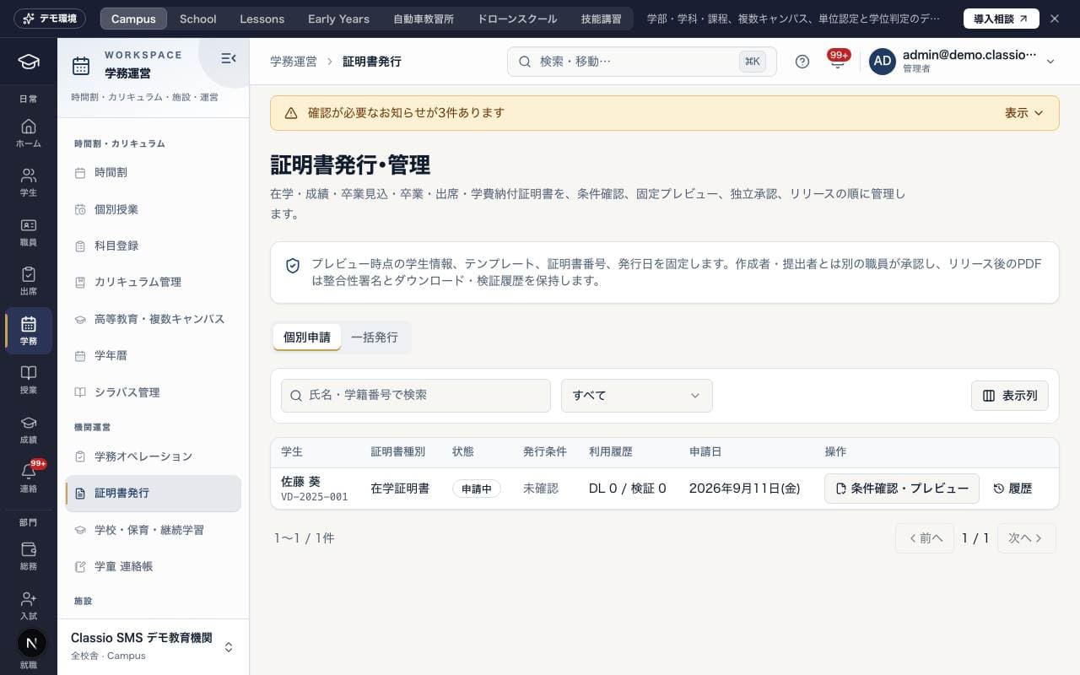
Task: Open notifications bell in top header
Action: (x=838, y=62)
